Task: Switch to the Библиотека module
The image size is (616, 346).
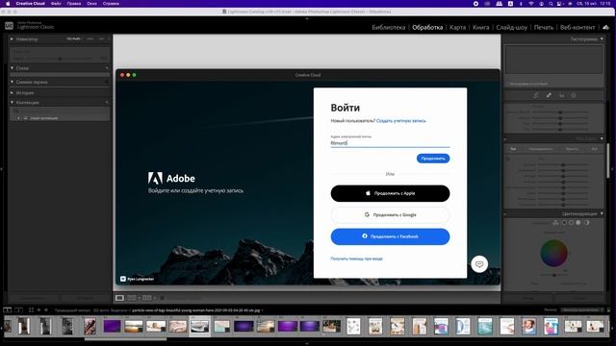Action: tap(389, 28)
